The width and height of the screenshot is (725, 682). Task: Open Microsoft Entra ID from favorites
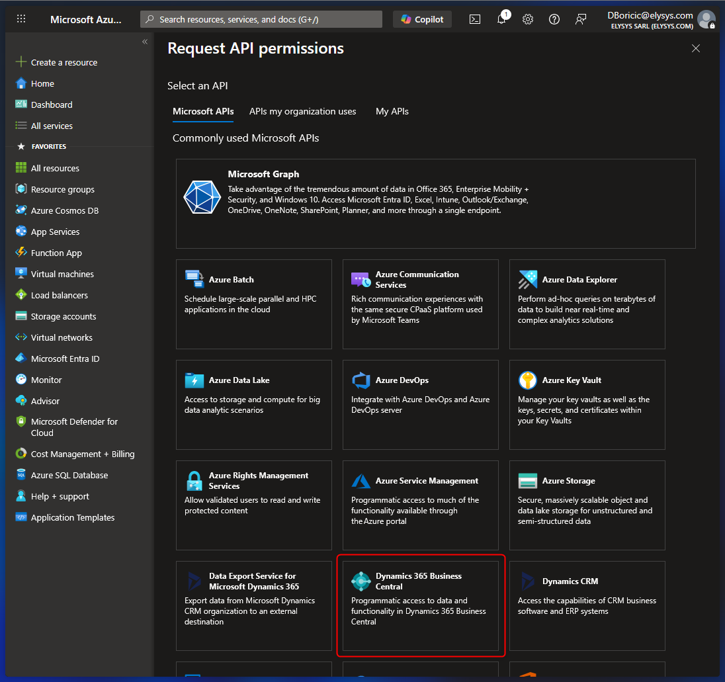tap(65, 359)
